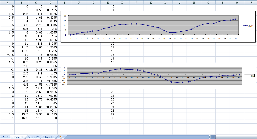Screen dimensions: 257x139
Task: Select column D header
Action: pyautogui.click(x=50, y=2)
